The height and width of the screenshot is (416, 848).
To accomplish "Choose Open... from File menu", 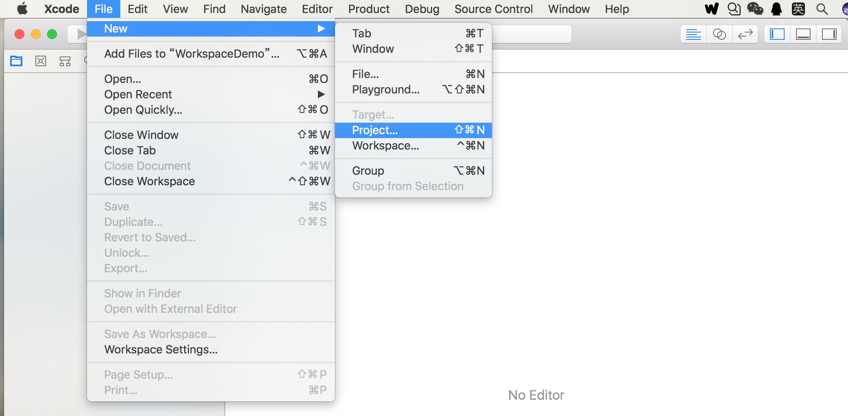I will tap(211, 79).
